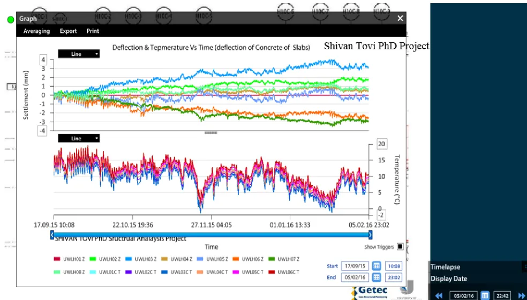The width and height of the screenshot is (527, 300).
Task: Select sensor node H10C-8 in background plan
Action: point(351,11)
